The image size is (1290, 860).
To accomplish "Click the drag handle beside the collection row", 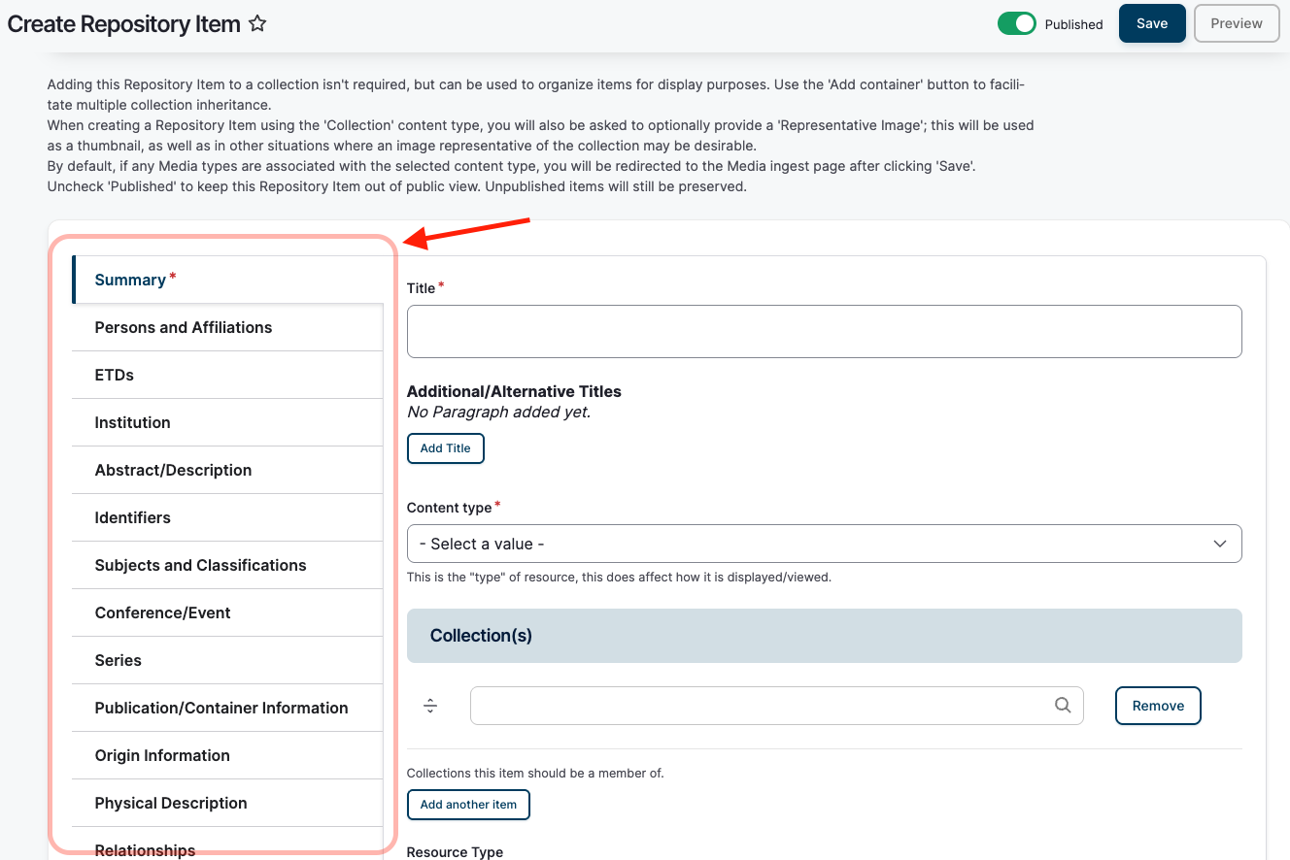I will pos(431,706).
